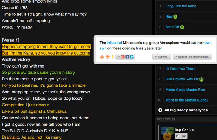The width and height of the screenshot is (217, 140).
Task: Open annotation for 'So pick a BC date' lyric
Action: 38,72
